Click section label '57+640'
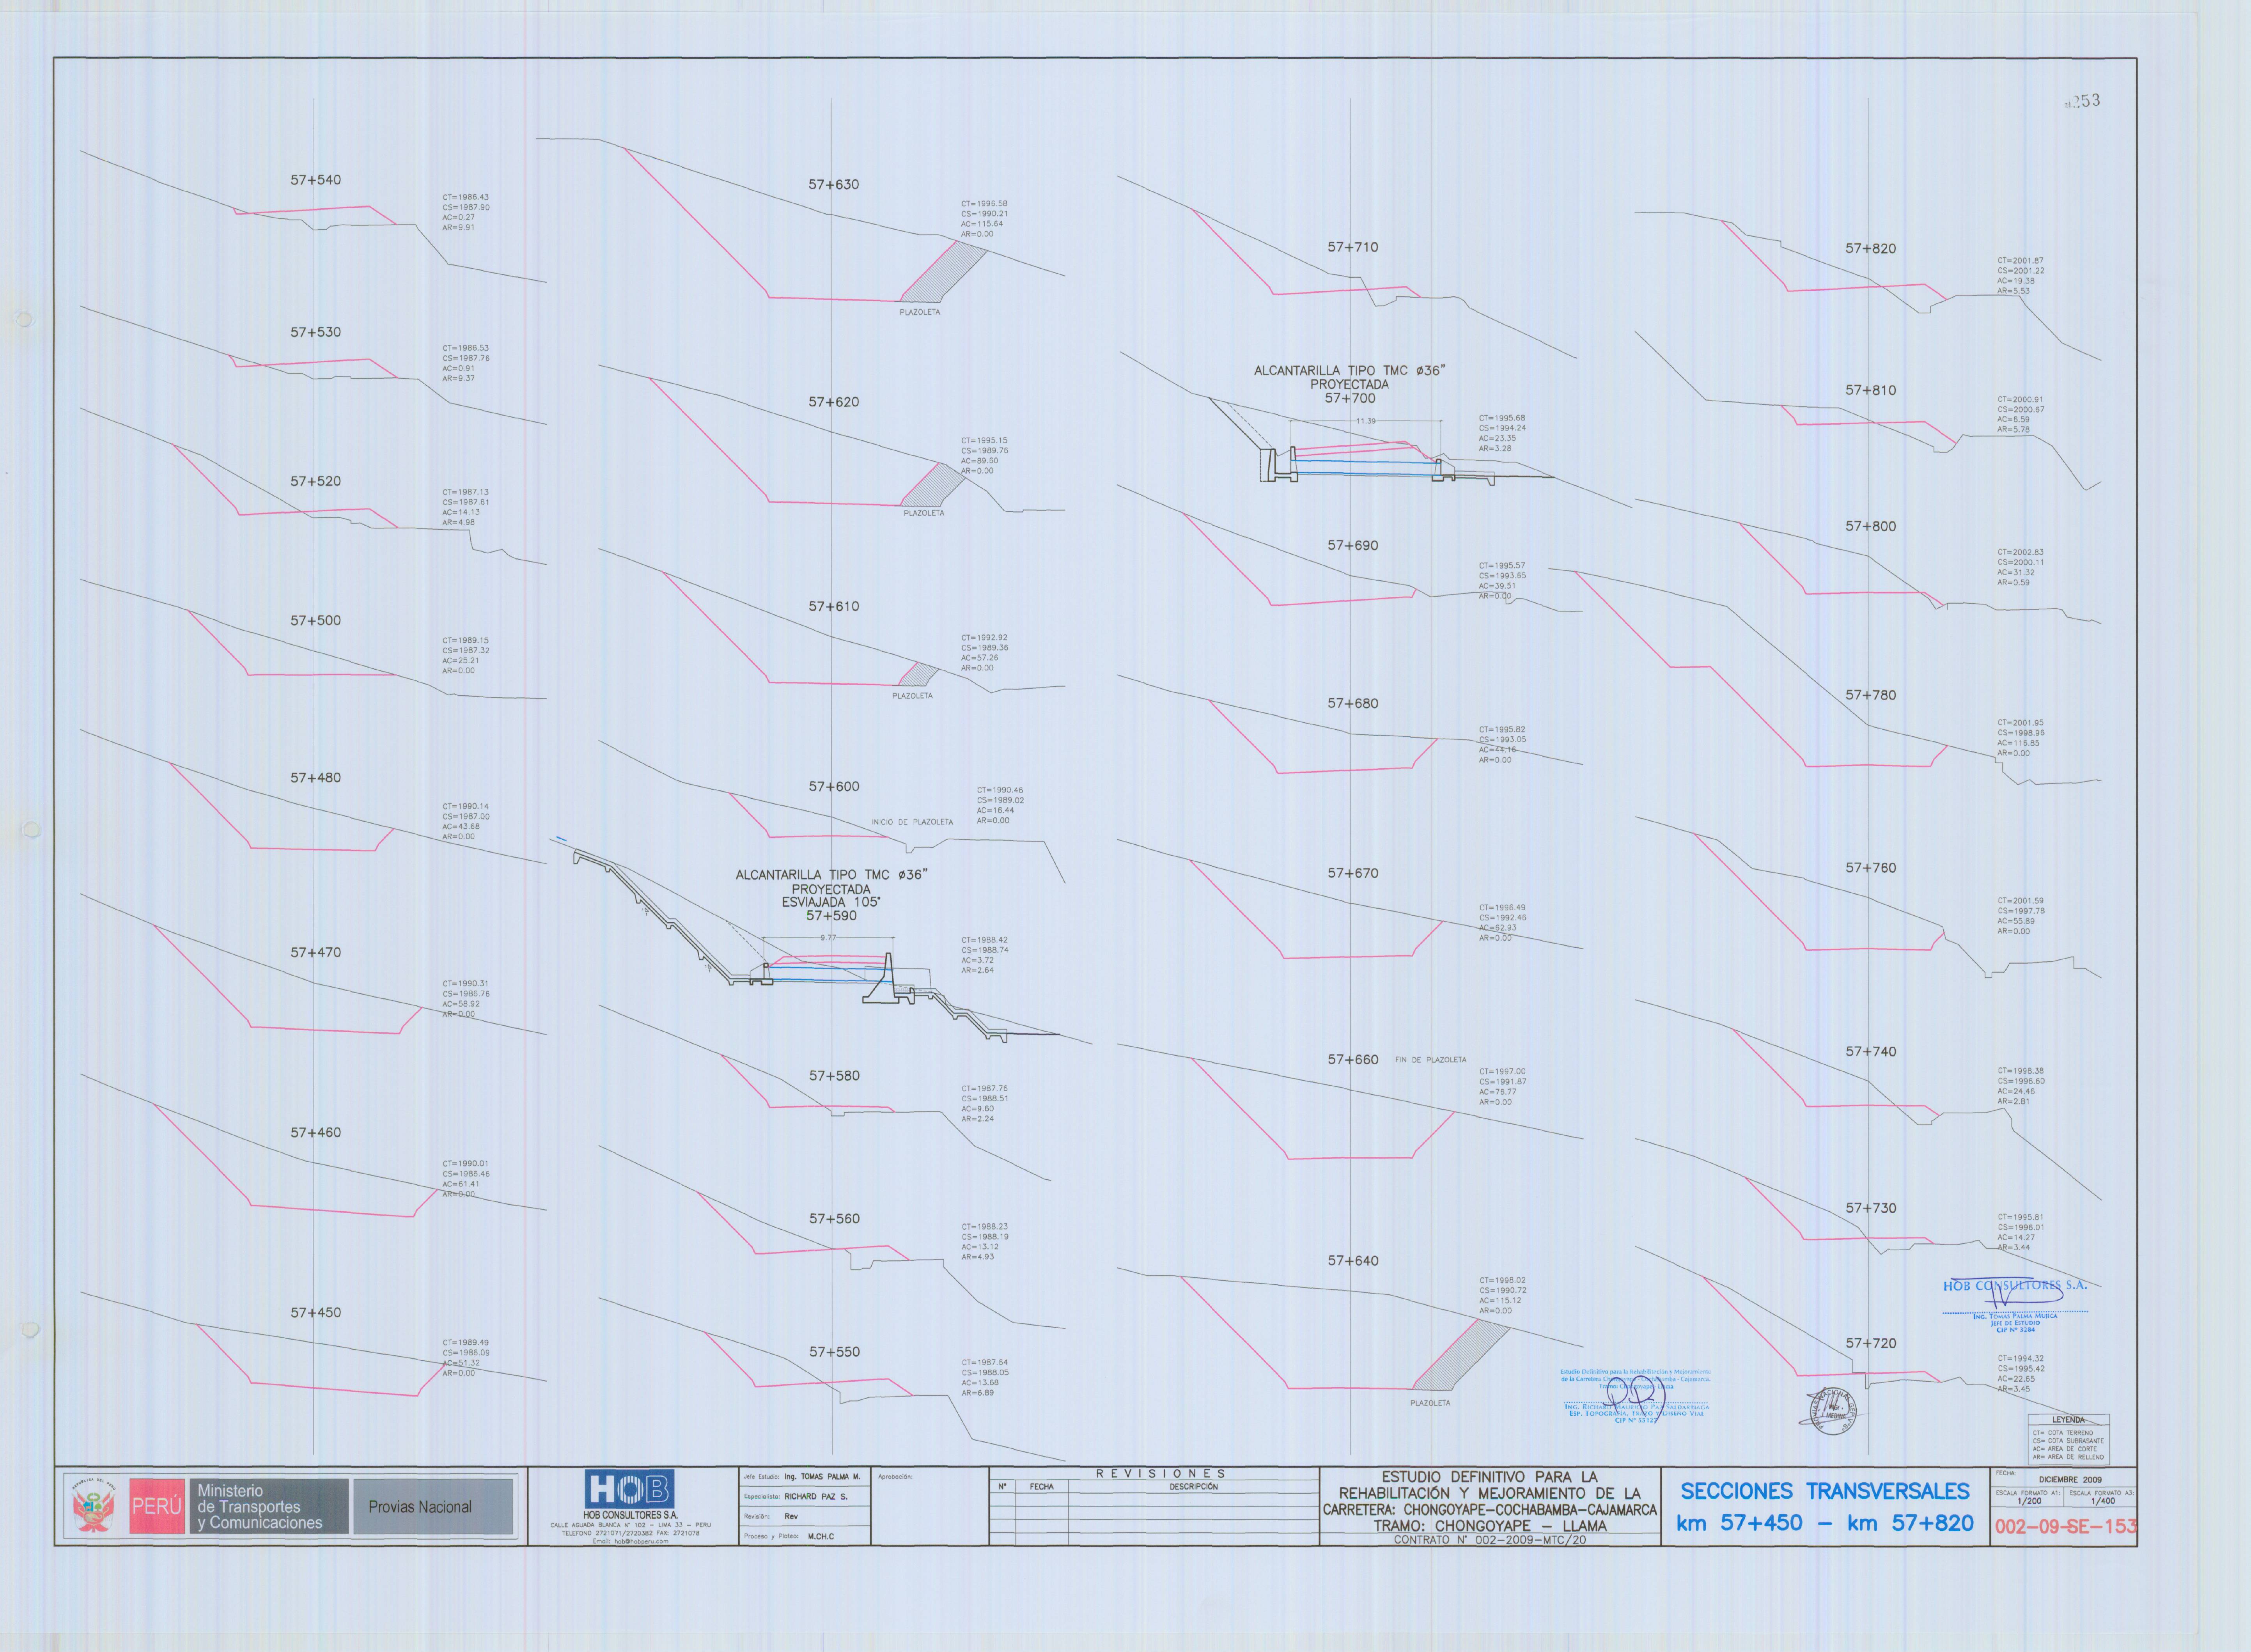This screenshot has height=1652, width=2251. (x=1353, y=1261)
